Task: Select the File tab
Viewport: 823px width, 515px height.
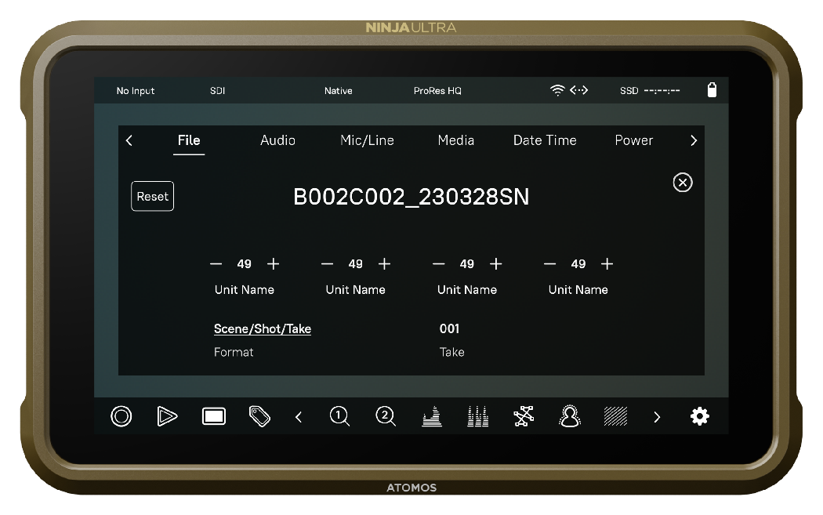Action: 189,140
